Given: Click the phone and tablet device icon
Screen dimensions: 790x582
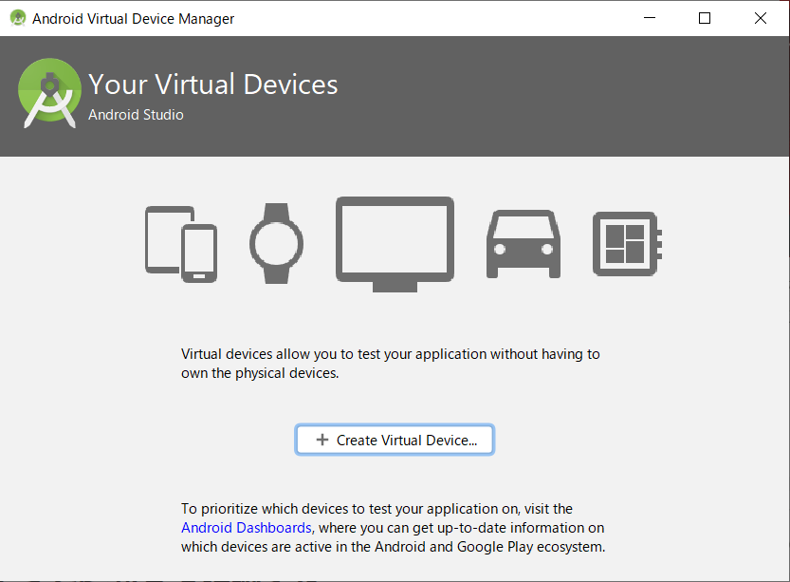Looking at the screenshot, I should pos(181,244).
